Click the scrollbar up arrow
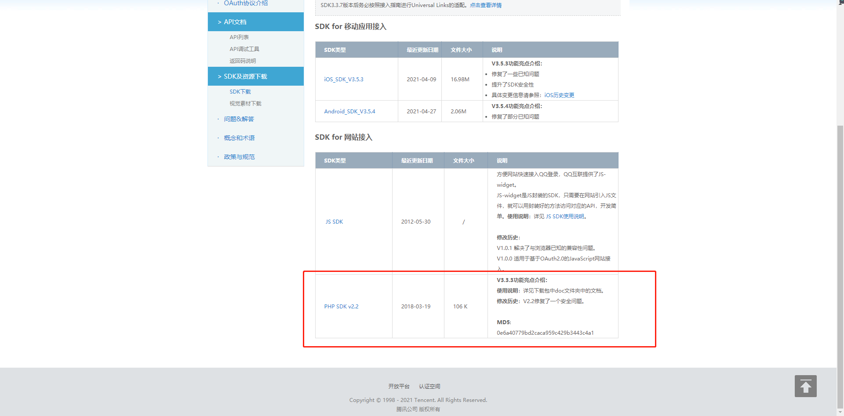Viewport: 844px width, 416px height. click(840, 4)
